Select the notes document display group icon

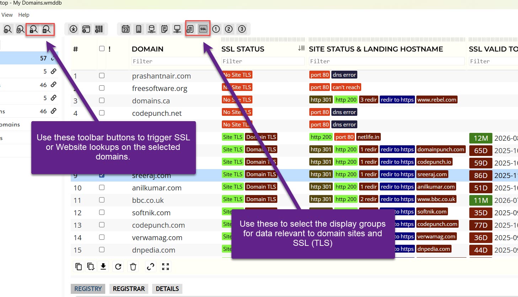(164, 29)
